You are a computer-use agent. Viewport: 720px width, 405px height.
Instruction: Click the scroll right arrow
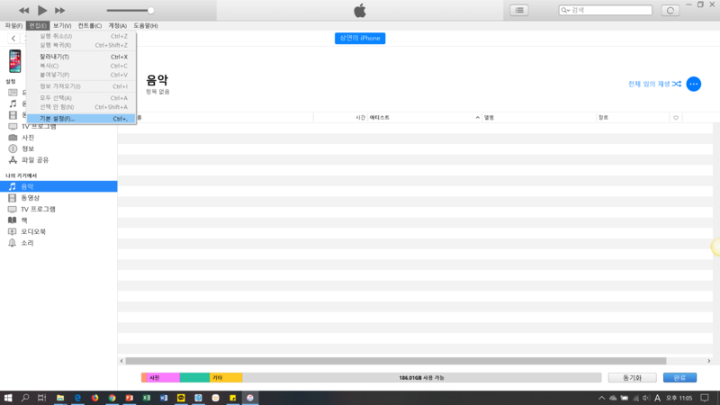pyautogui.click(x=709, y=361)
